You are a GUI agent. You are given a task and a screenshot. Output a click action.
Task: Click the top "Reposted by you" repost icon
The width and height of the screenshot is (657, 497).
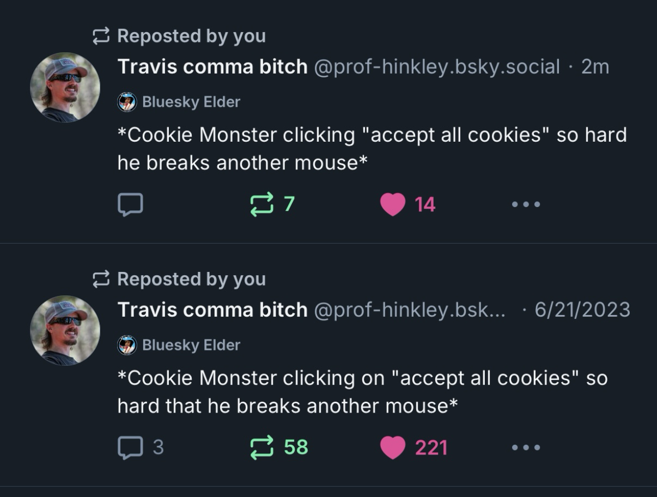pos(101,37)
